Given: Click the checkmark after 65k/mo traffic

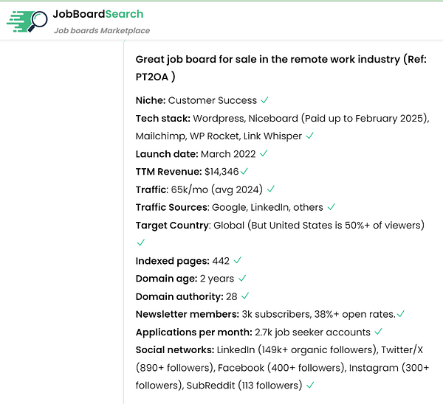Looking at the screenshot, I should [x=271, y=189].
